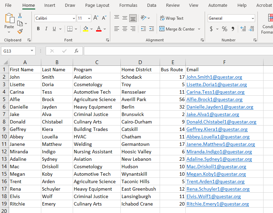Select column D header

click(140, 62)
